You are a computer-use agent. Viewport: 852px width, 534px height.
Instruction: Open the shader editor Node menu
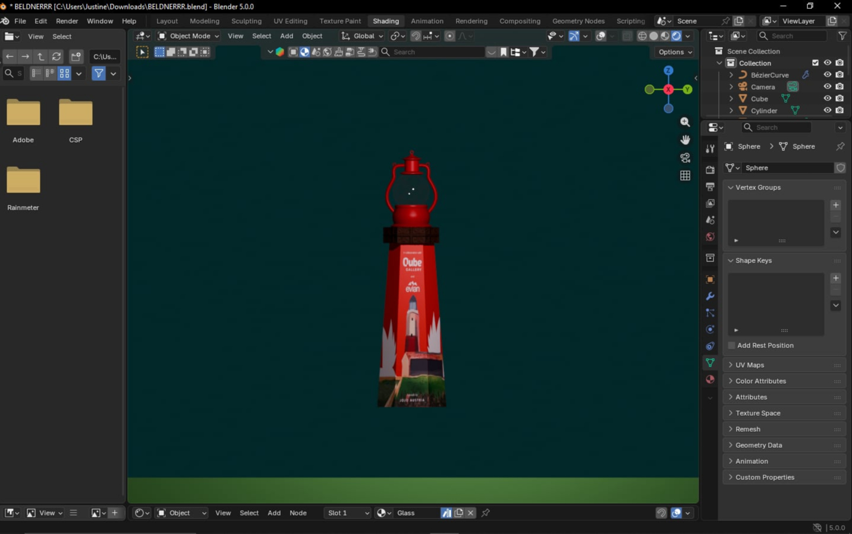tap(298, 513)
